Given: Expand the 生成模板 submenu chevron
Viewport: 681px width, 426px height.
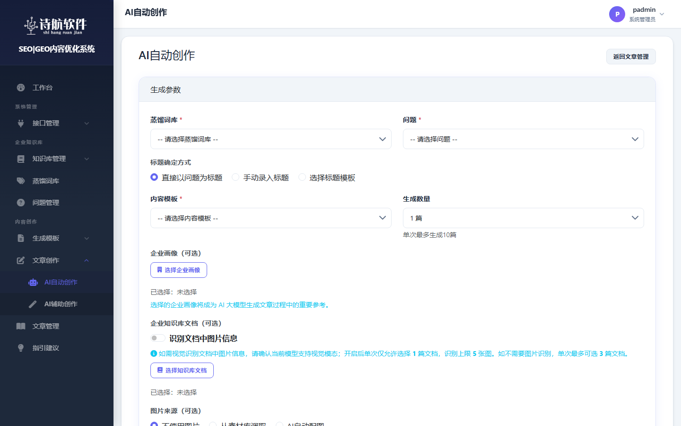Looking at the screenshot, I should click(87, 239).
